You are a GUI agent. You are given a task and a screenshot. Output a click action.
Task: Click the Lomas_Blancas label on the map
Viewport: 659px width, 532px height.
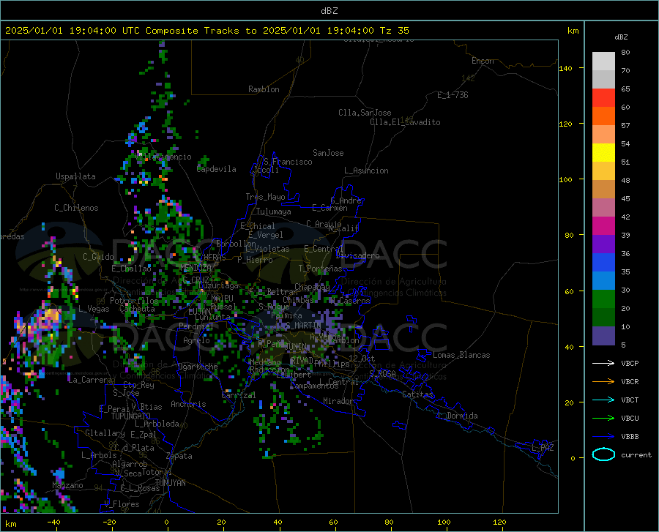point(461,355)
